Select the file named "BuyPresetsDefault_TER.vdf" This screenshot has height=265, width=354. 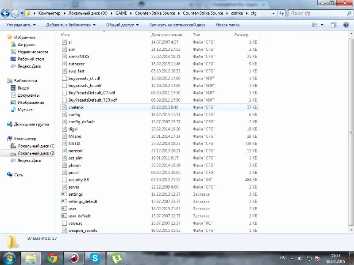pos(92,100)
